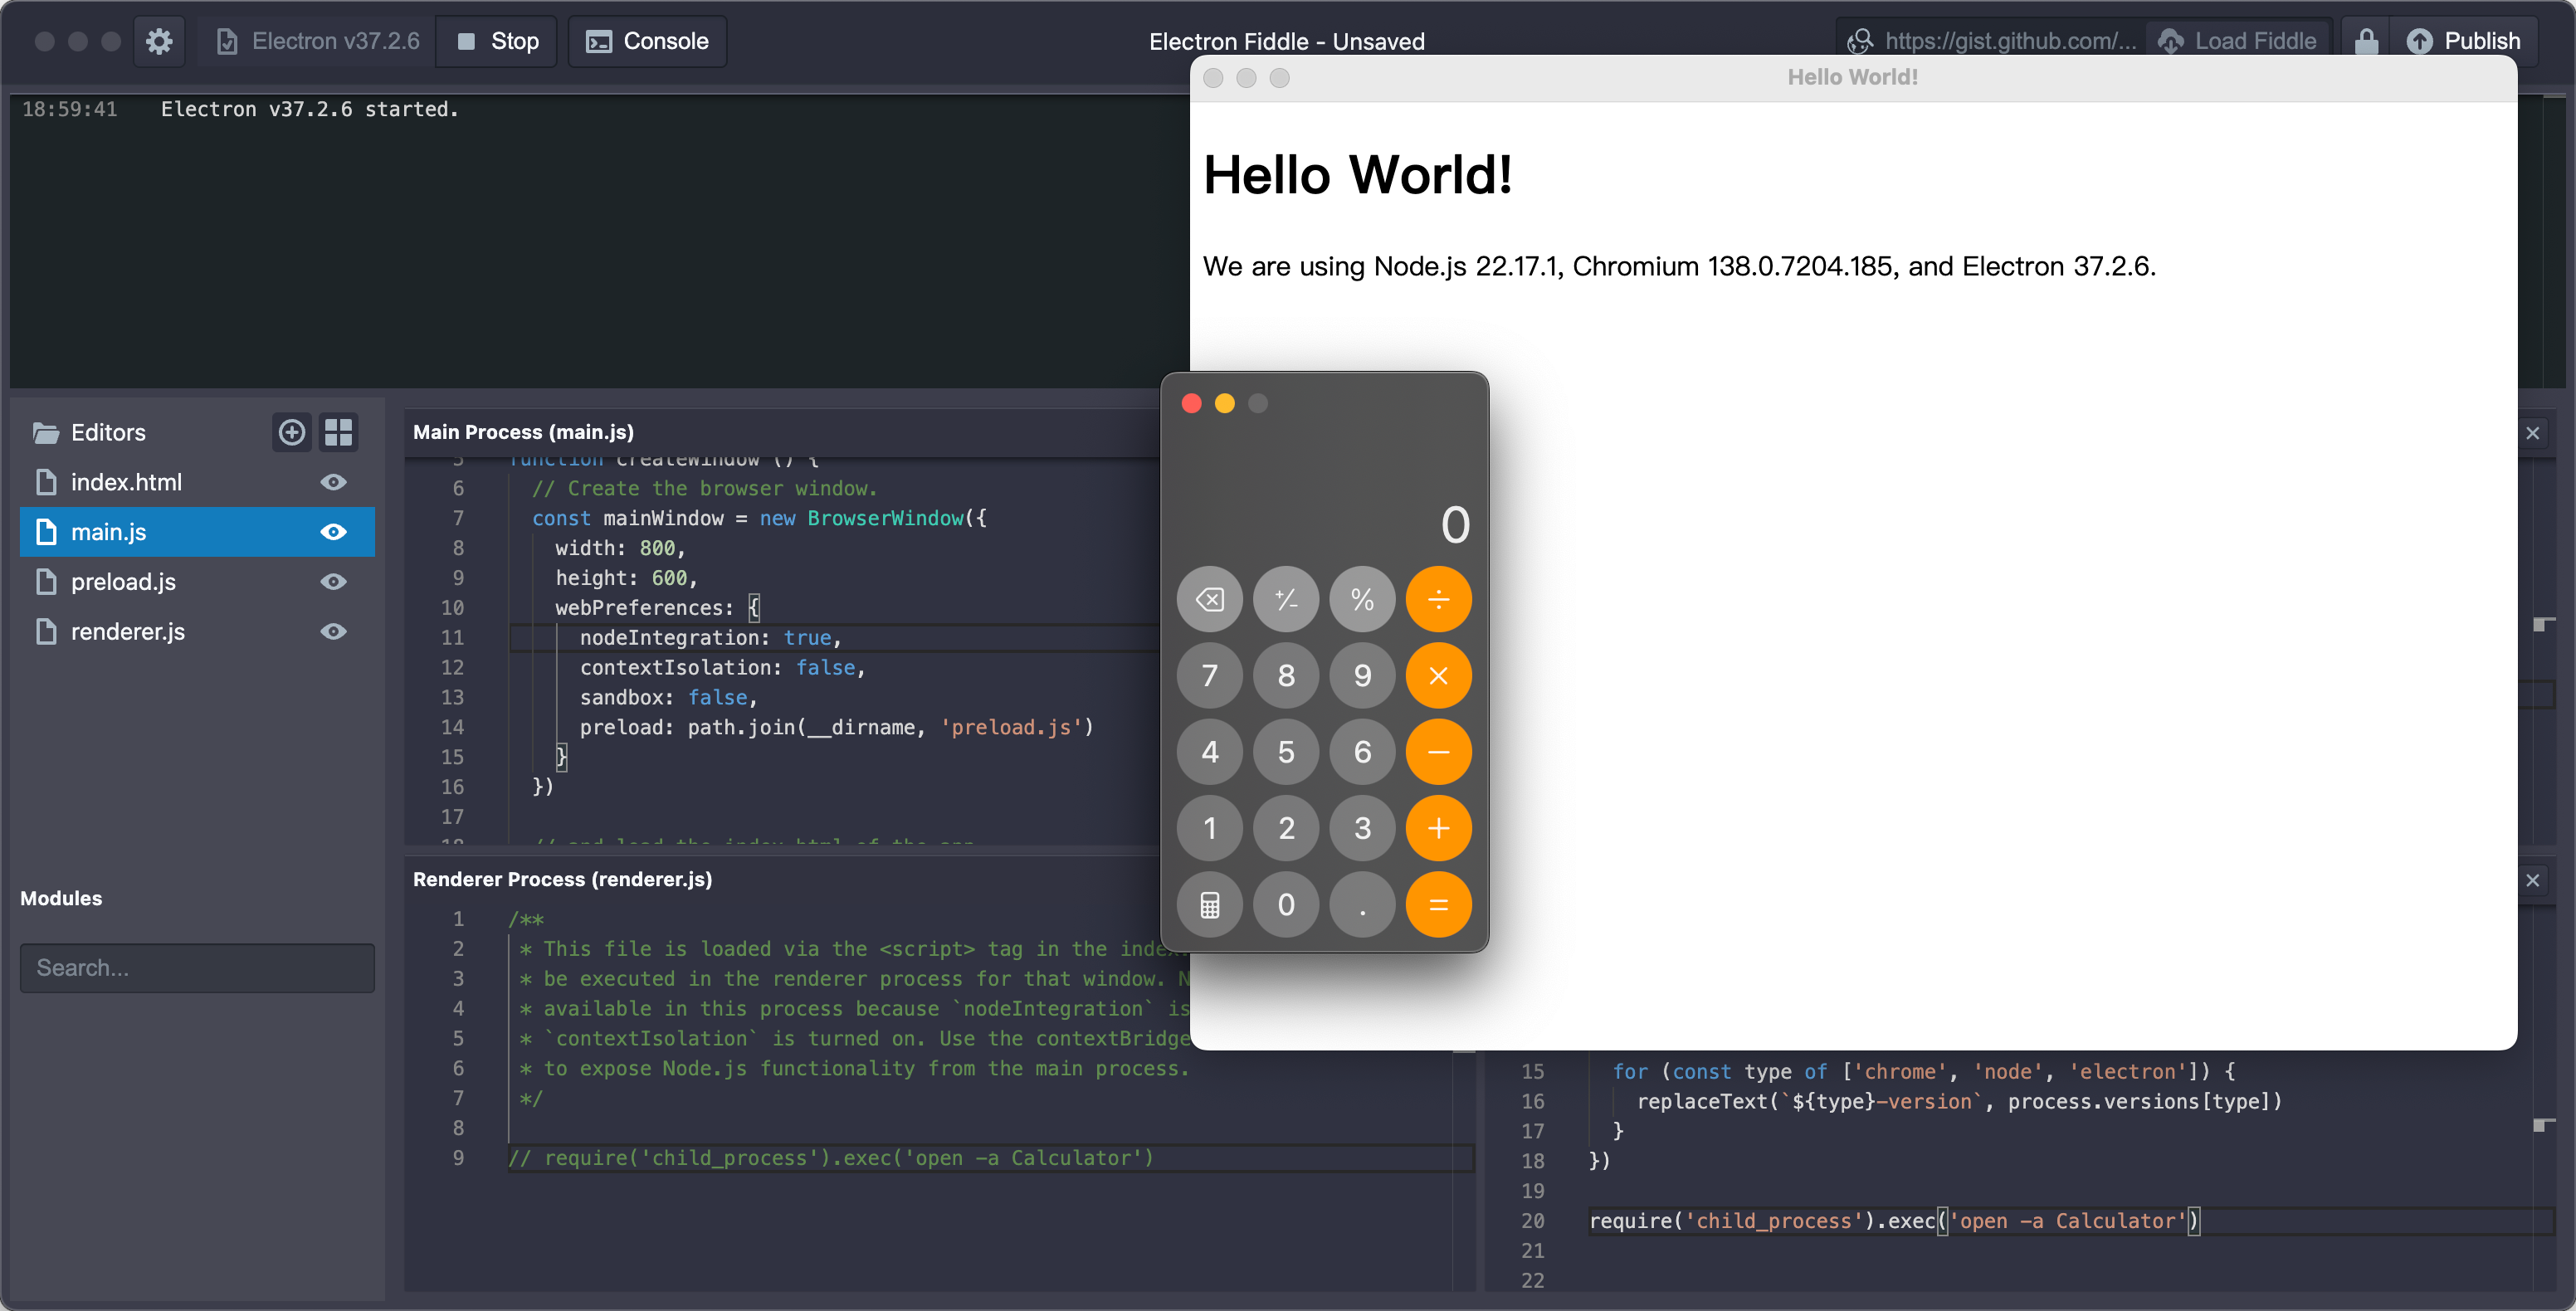Minimize the Calculator window yellow button
The width and height of the screenshot is (2576, 1311).
1224,403
